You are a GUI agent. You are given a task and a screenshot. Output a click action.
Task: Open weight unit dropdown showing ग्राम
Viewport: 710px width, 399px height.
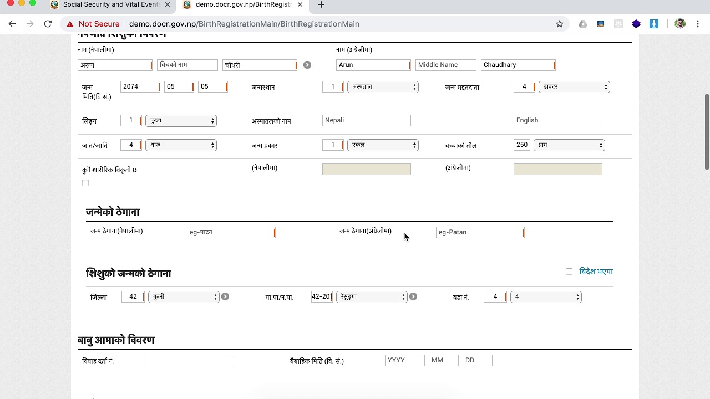(x=569, y=145)
